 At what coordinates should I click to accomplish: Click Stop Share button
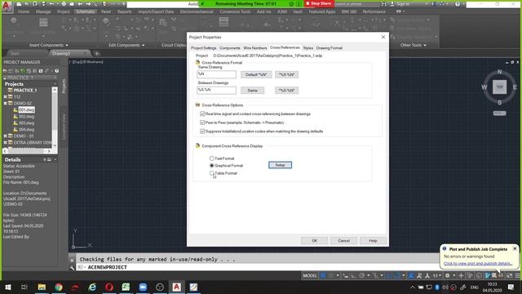pyautogui.click(x=319, y=3)
